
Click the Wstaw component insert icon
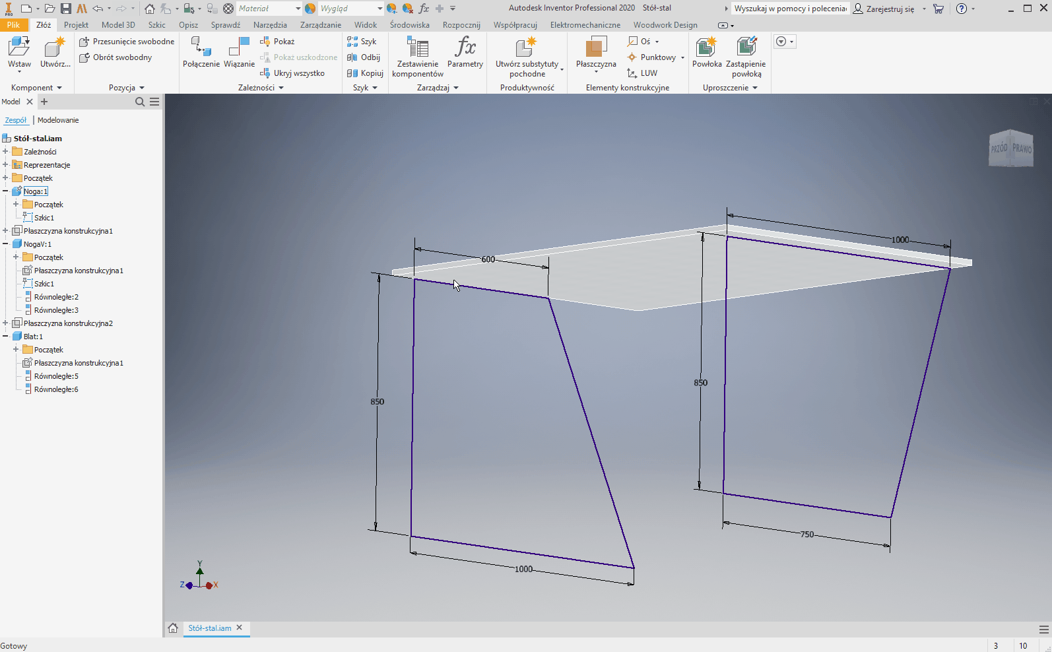tap(19, 48)
